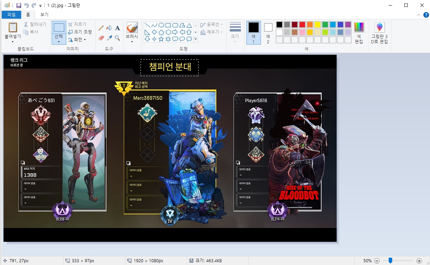This screenshot has height=265, width=430.
Task: Pick the green color swatch
Action: [325, 25]
